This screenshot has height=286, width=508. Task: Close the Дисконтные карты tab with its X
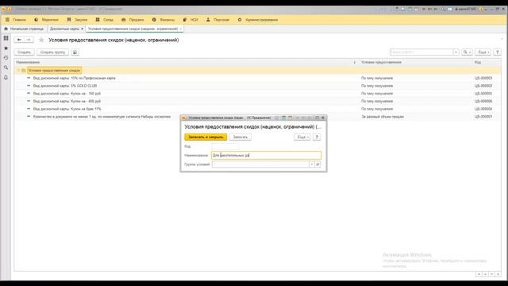coord(83,29)
